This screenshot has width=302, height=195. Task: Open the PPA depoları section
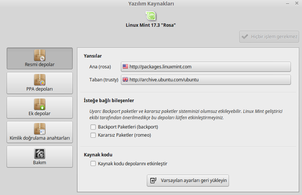(40, 83)
